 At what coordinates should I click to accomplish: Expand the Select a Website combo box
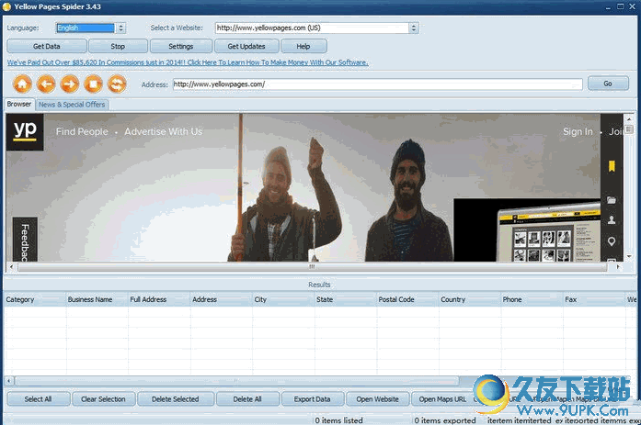point(316,28)
